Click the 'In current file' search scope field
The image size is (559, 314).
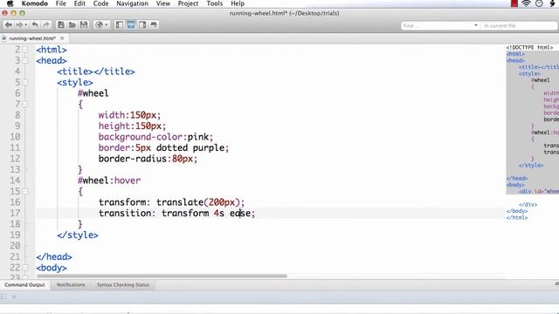[x=519, y=25]
